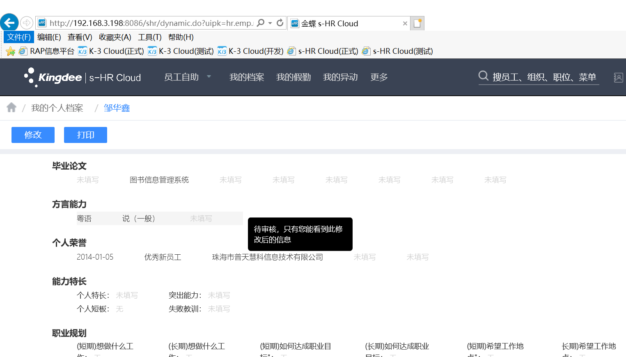
Task: Click 珠海市普天慧科信息技术有限公司 text
Action: point(267,257)
